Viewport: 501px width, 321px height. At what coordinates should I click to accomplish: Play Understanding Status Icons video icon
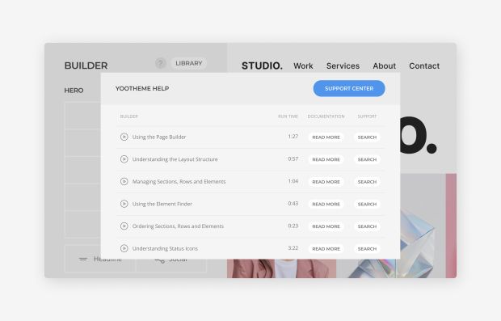point(124,248)
